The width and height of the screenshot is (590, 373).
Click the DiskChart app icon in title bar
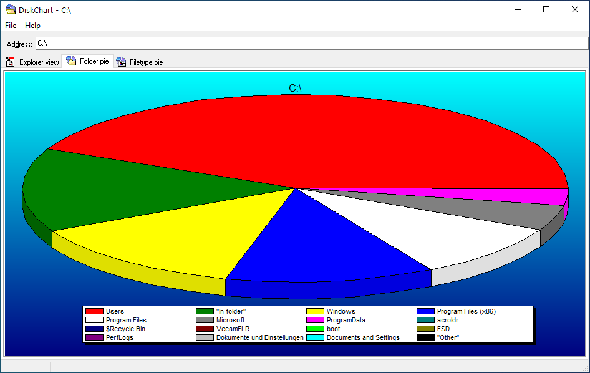click(11, 10)
